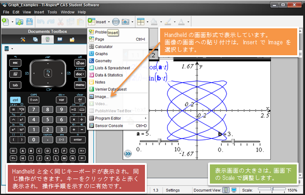Click the menu key on keypad
The height and width of the screenshot is (195, 305).
coord(80,85)
